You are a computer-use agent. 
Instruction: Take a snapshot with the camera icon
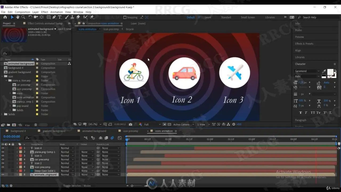pos(130,124)
